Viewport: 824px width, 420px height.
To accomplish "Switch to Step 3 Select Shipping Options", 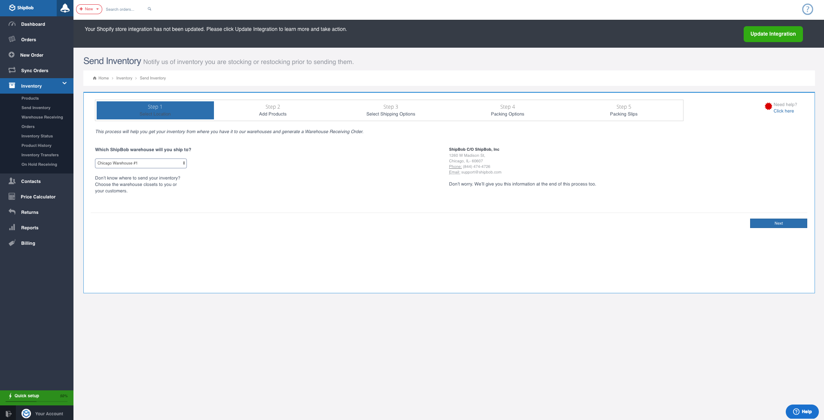I will click(x=391, y=110).
